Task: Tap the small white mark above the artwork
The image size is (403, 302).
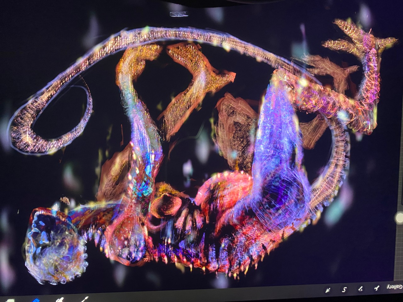Action: (x=179, y=14)
